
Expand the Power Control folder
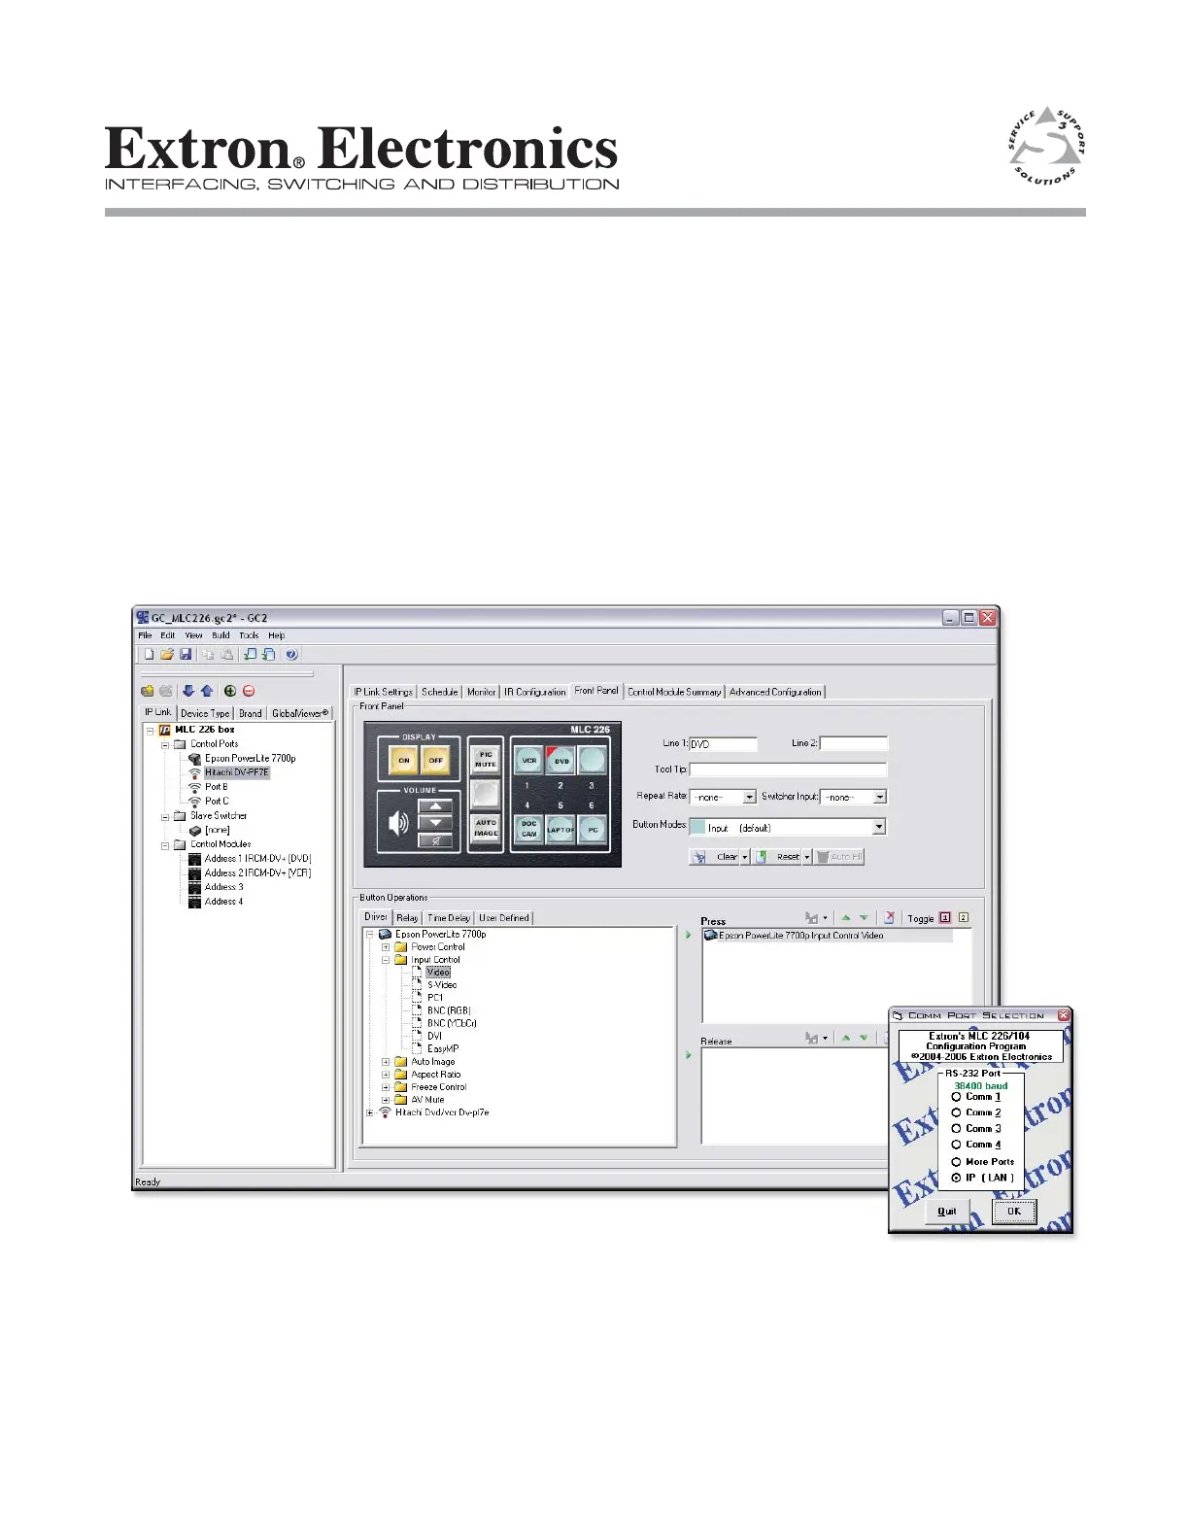386,946
